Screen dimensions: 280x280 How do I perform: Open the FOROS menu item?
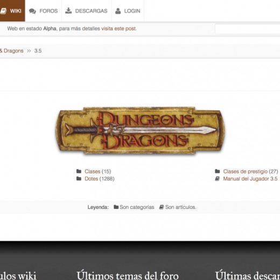coord(44,11)
